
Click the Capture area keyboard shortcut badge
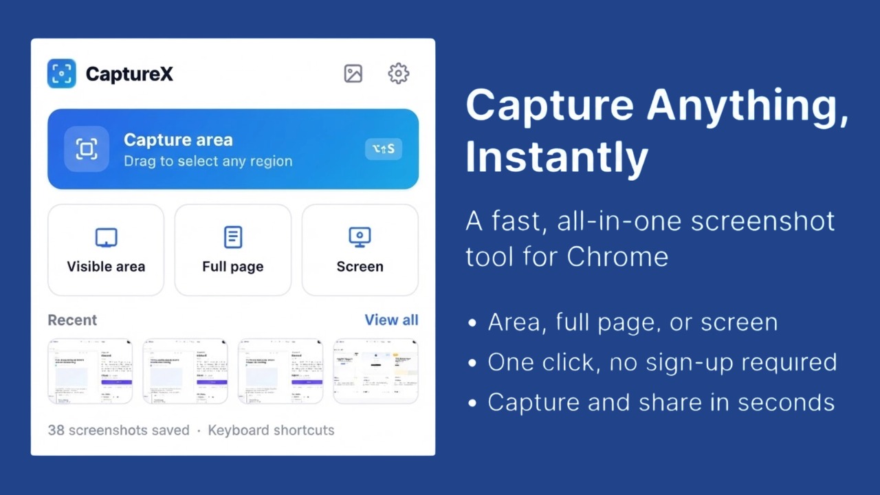coord(384,149)
